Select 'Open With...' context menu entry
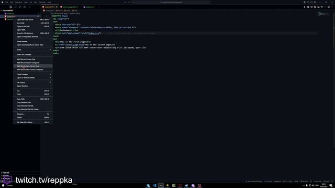Viewport: 335px width, 188px height. [33, 30]
